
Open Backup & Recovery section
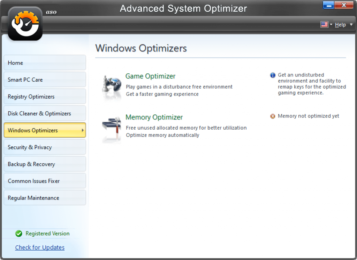tap(45, 164)
